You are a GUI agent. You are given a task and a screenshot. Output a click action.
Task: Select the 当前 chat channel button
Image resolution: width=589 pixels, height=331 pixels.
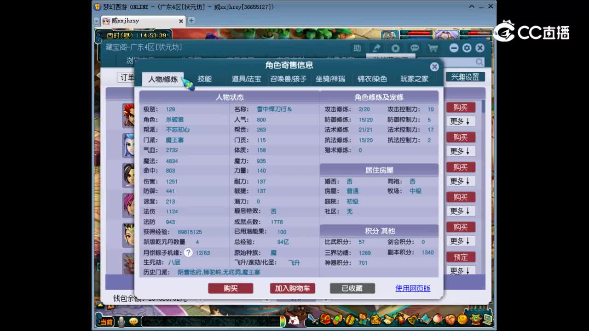pos(105,321)
